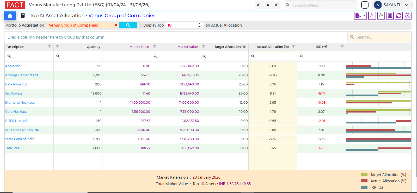
Task: Open the filter icon on the Target Allocation column
Action: 203,47
